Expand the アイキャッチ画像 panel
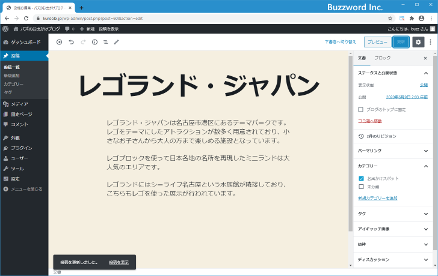438x276 pixels. (x=393, y=229)
